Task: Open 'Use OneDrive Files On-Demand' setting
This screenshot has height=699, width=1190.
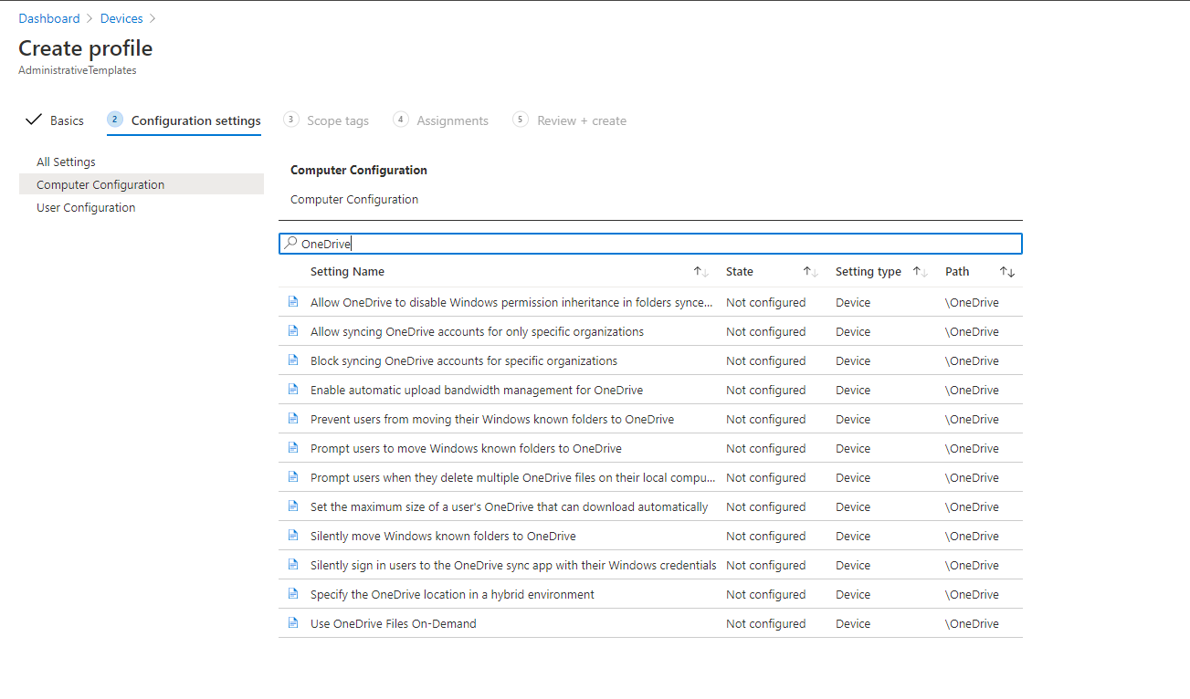Action: (x=394, y=623)
